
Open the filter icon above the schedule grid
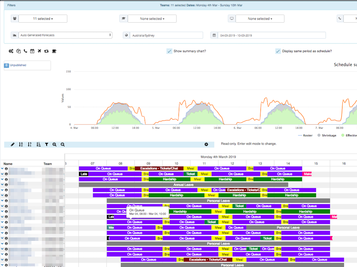click(47, 144)
